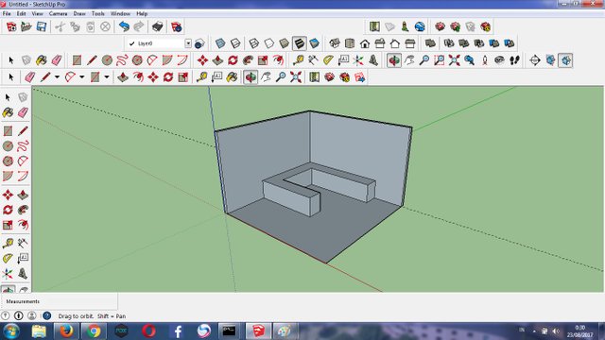Select the Look Around eye tool

point(500,60)
